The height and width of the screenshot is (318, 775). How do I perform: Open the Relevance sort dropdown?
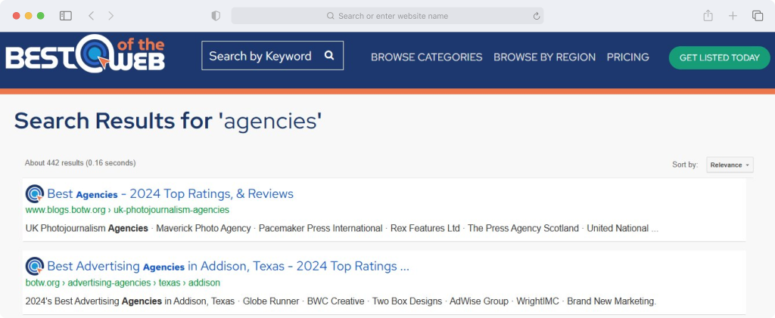tap(730, 165)
